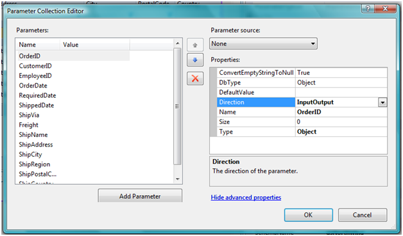The width and height of the screenshot is (403, 236).
Task: Move parameter up with the up arrow
Action: [x=195, y=45]
